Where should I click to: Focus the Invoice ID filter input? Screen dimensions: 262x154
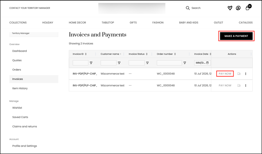point(81,63)
